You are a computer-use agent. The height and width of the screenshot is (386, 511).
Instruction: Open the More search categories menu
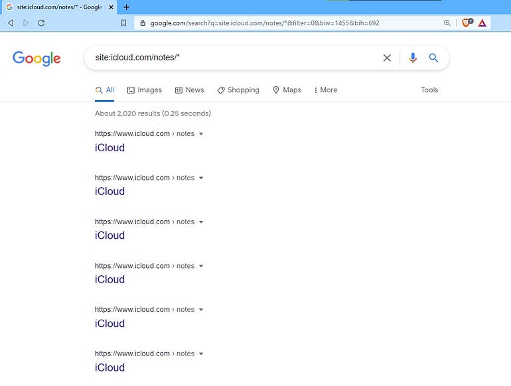pos(326,90)
